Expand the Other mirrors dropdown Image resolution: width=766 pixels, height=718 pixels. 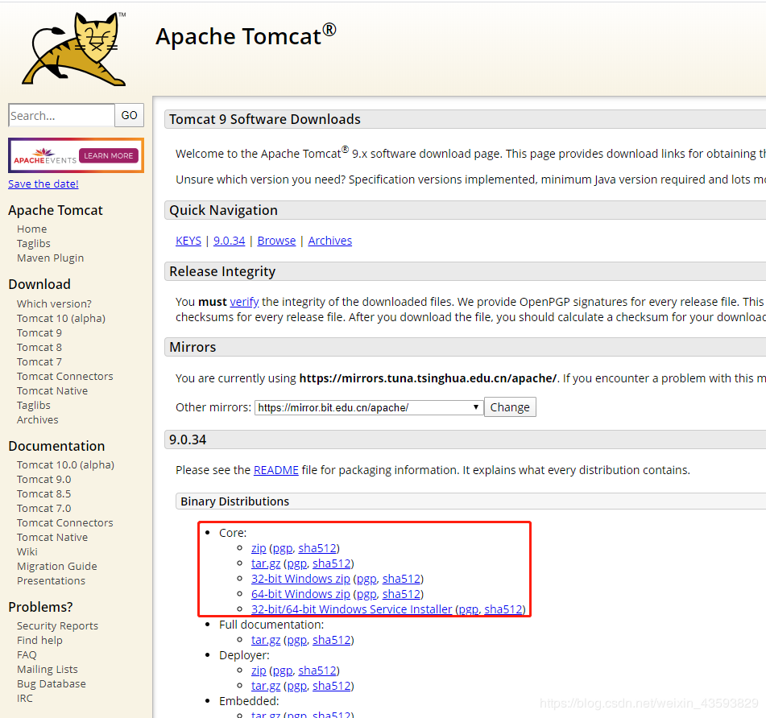(369, 407)
